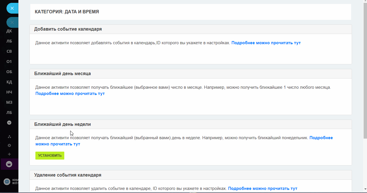The width and height of the screenshot is (367, 193).
Task: Open the ОБ sidebar item
Action: 9,72
